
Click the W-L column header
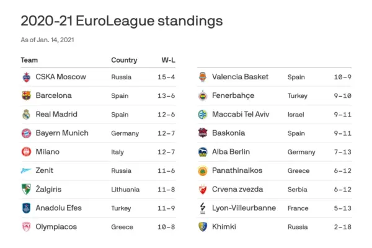[x=167, y=60]
